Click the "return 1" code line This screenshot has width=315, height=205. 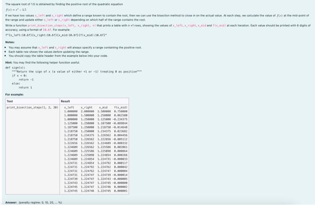25,87
